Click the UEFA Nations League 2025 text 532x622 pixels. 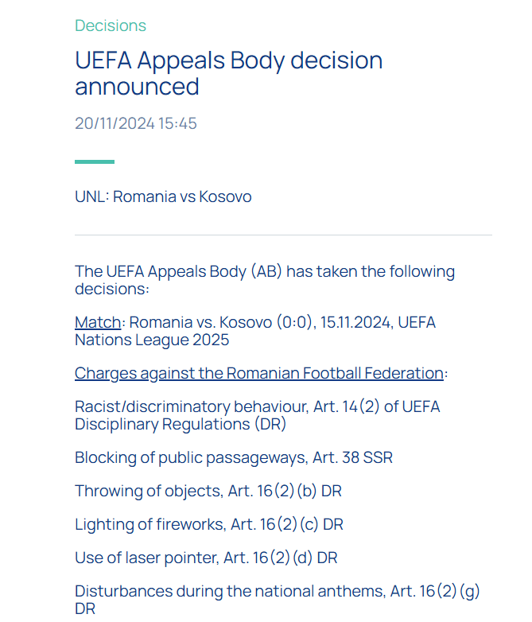click(255, 331)
